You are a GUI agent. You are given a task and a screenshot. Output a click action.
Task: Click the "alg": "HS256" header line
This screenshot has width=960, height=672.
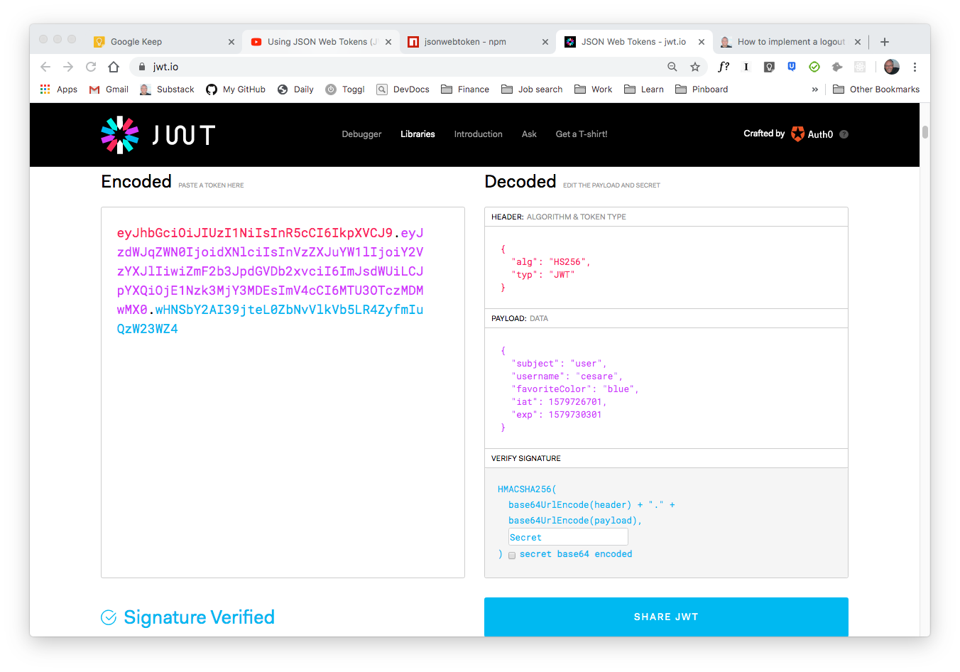coord(551,262)
